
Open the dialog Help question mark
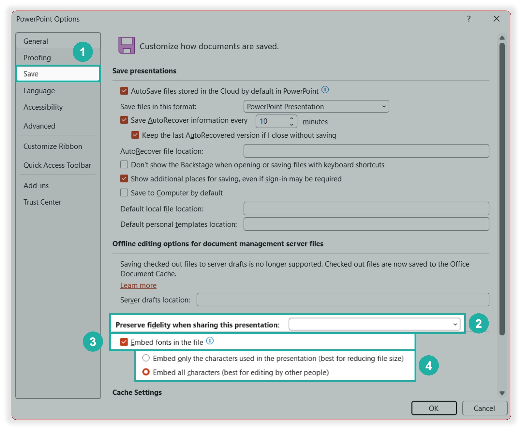point(469,19)
